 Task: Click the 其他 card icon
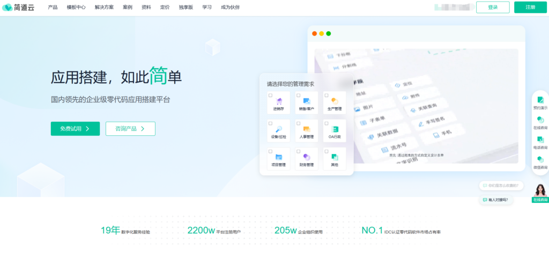335,157
